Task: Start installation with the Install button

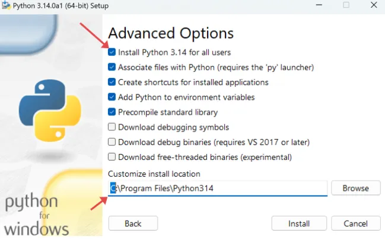Action: (x=299, y=224)
